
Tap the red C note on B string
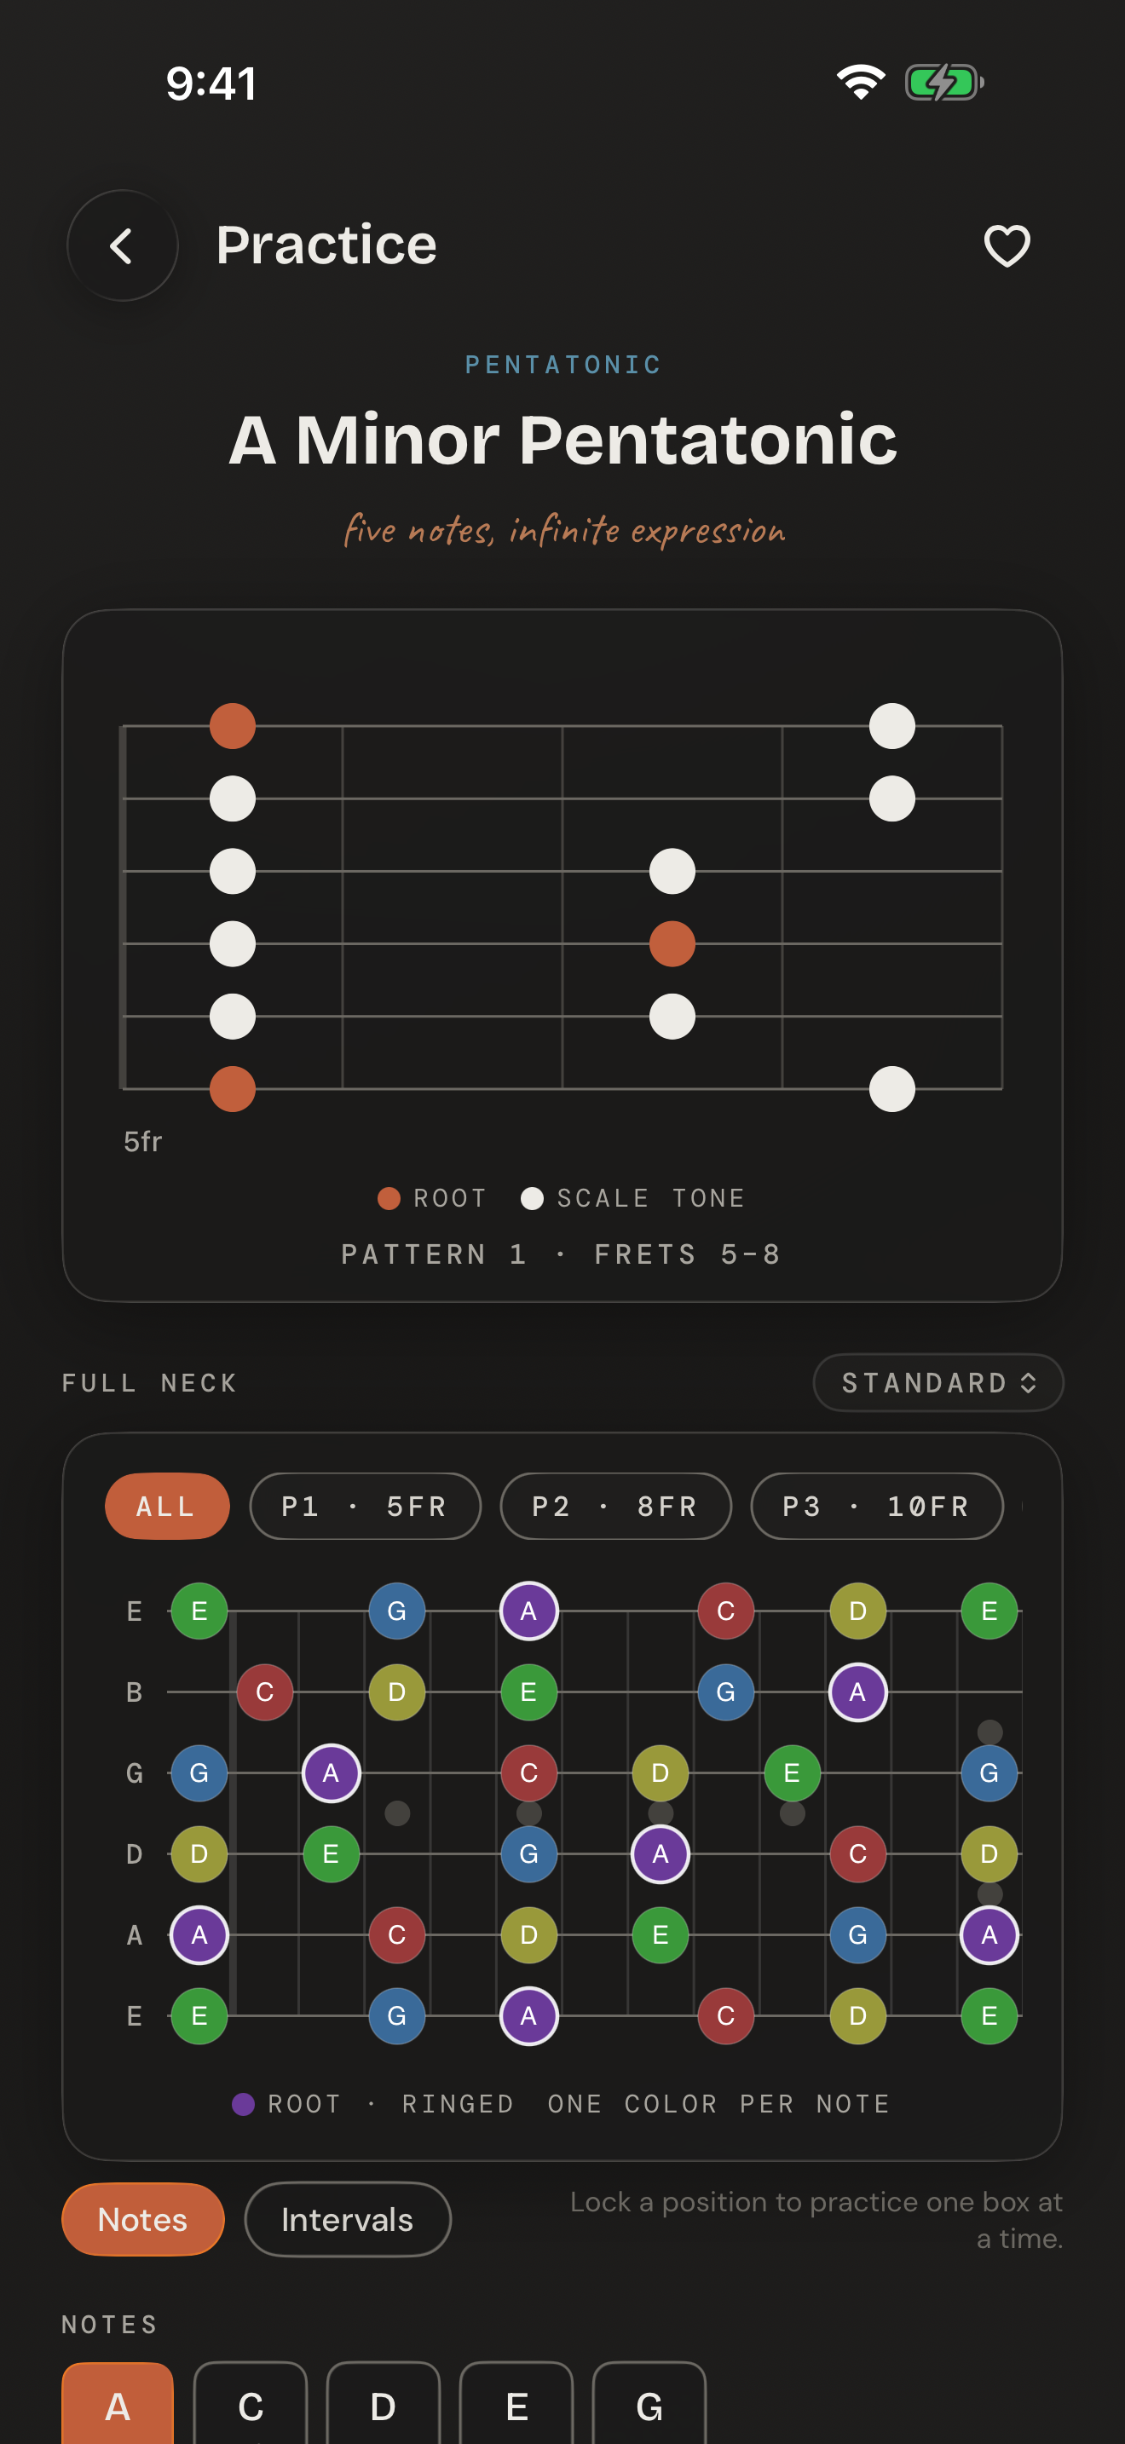tap(265, 1692)
